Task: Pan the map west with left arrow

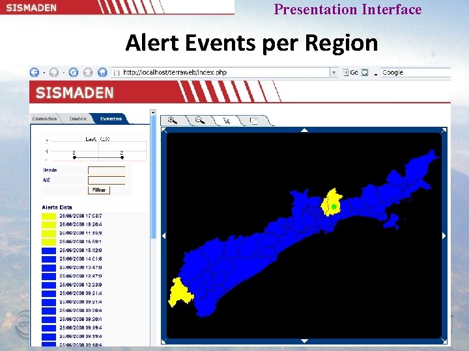Action: (x=163, y=236)
